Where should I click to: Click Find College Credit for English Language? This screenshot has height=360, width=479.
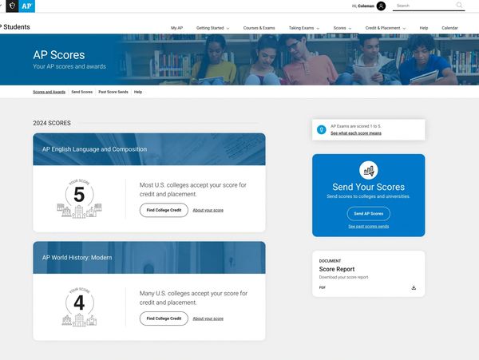pyautogui.click(x=164, y=210)
